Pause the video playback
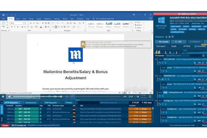This screenshot has height=138, width=207. click(x=3, y=97)
